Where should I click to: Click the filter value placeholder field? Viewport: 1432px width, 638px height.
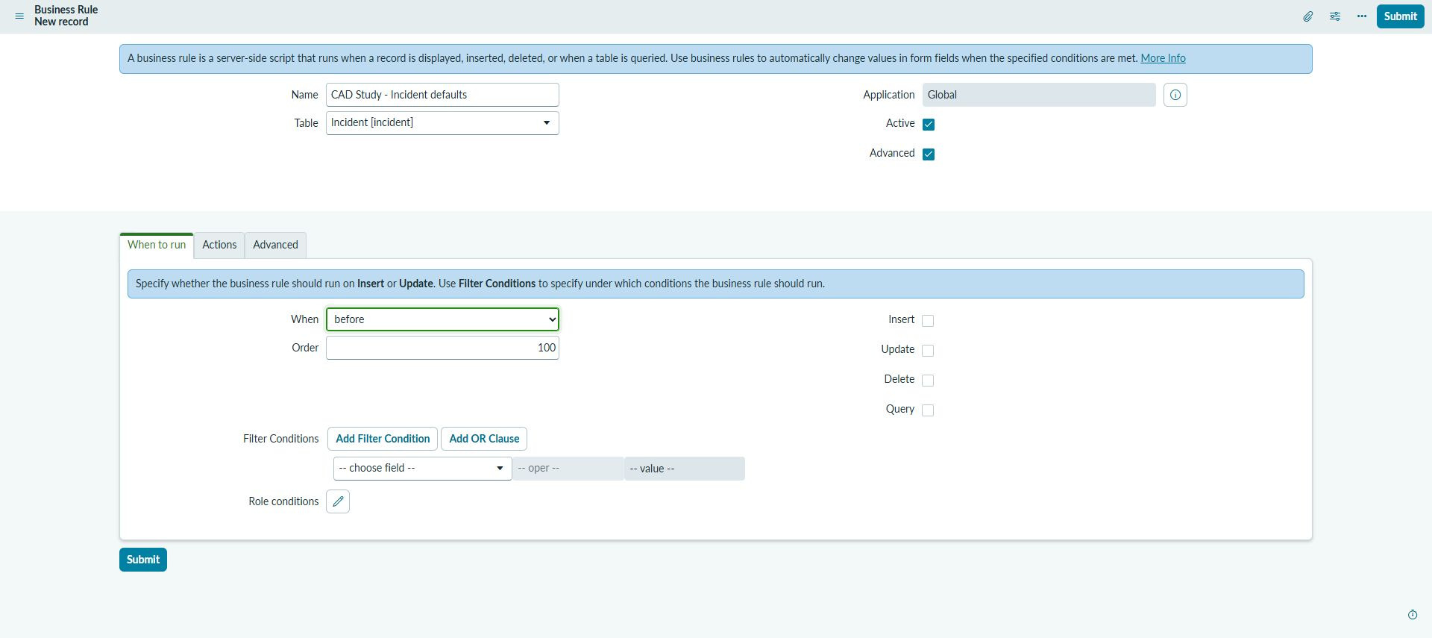click(684, 469)
